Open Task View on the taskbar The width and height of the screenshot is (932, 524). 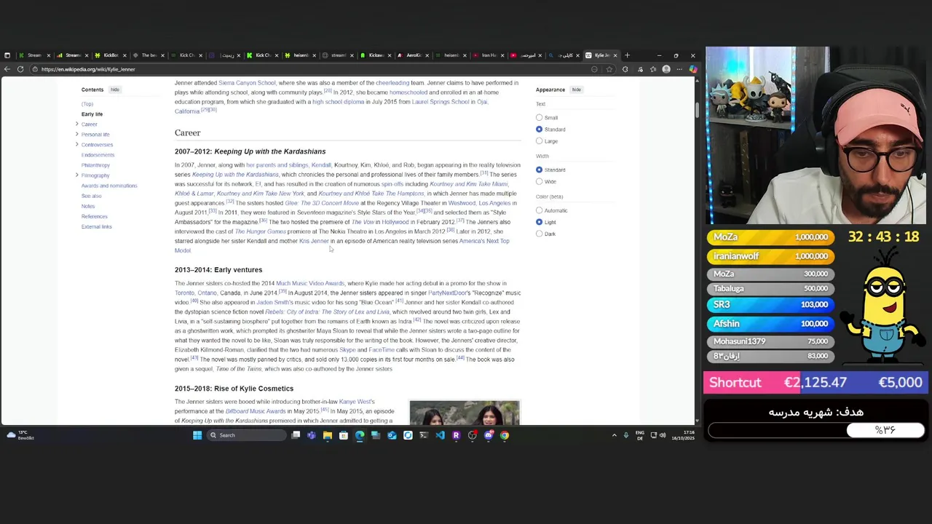pyautogui.click(x=296, y=435)
